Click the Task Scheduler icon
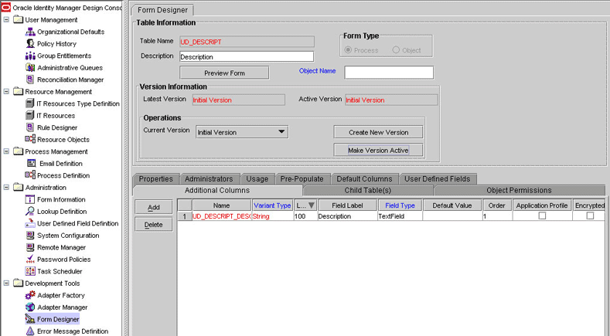 (30, 271)
